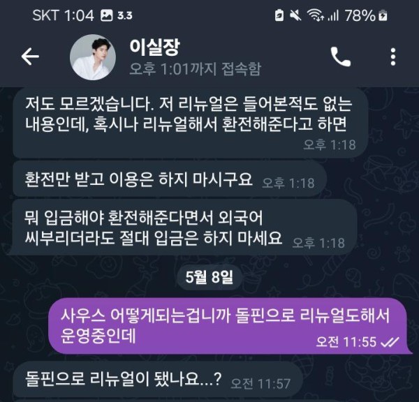Select message 돌핀으로 리뉴얼이 됐나요...?
This screenshot has width=419, height=402.
(158, 379)
